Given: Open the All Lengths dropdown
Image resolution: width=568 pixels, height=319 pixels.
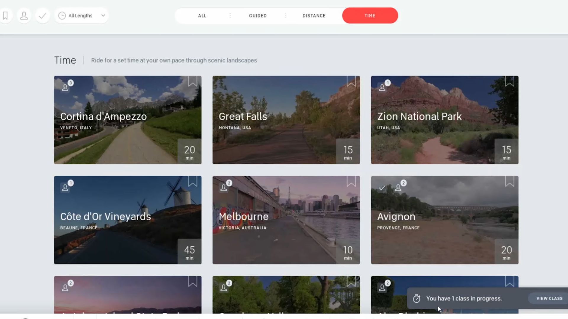Looking at the screenshot, I should [x=80, y=16].
